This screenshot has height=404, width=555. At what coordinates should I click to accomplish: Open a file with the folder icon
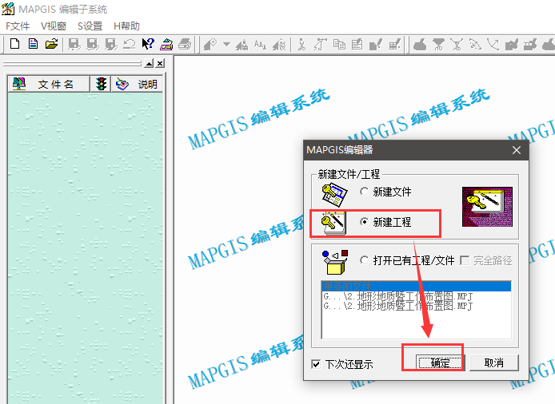coord(51,44)
